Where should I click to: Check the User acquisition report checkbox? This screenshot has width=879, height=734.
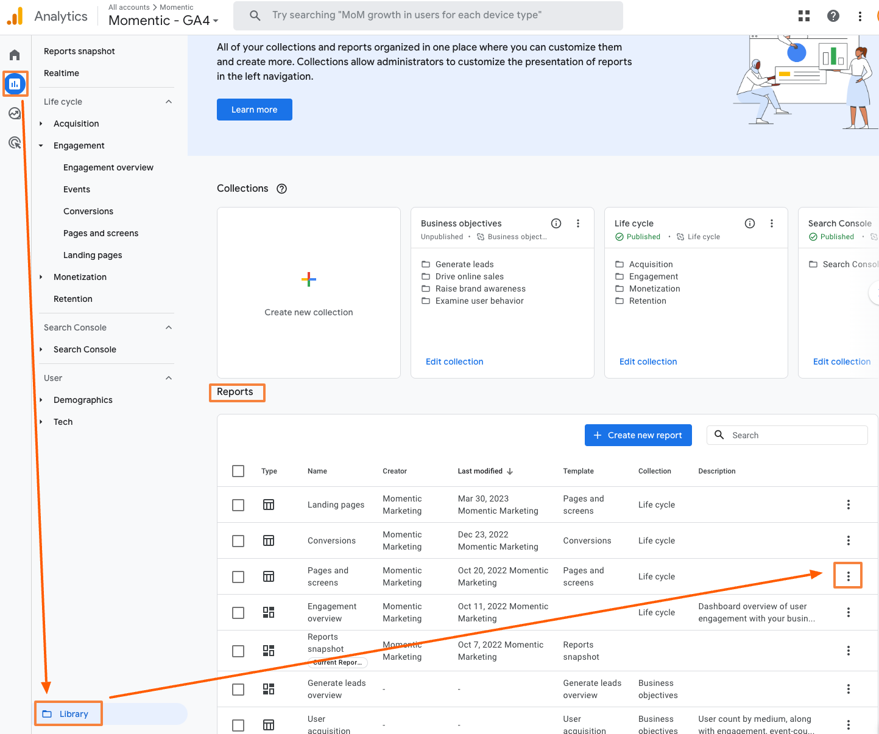click(x=238, y=725)
